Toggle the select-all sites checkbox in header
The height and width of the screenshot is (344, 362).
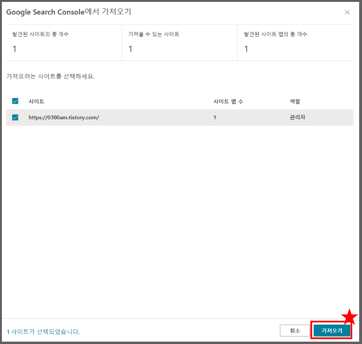click(15, 101)
